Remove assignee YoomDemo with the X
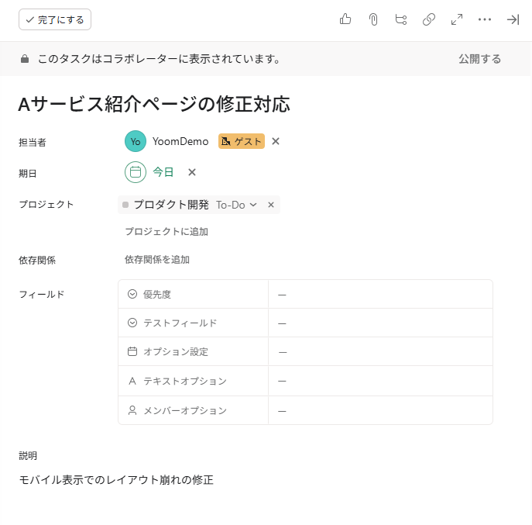532x525 pixels. (x=276, y=141)
